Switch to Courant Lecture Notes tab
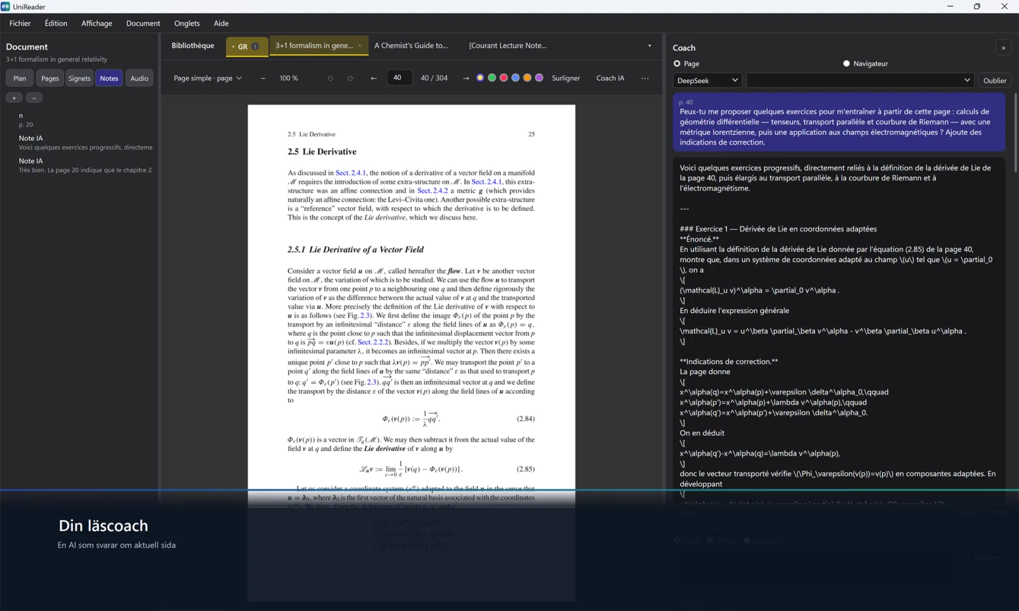Screen dimensions: 1019x611 (x=508, y=46)
